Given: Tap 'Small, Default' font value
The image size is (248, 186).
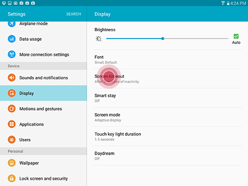Looking at the screenshot, I should pyautogui.click(x=106, y=62).
